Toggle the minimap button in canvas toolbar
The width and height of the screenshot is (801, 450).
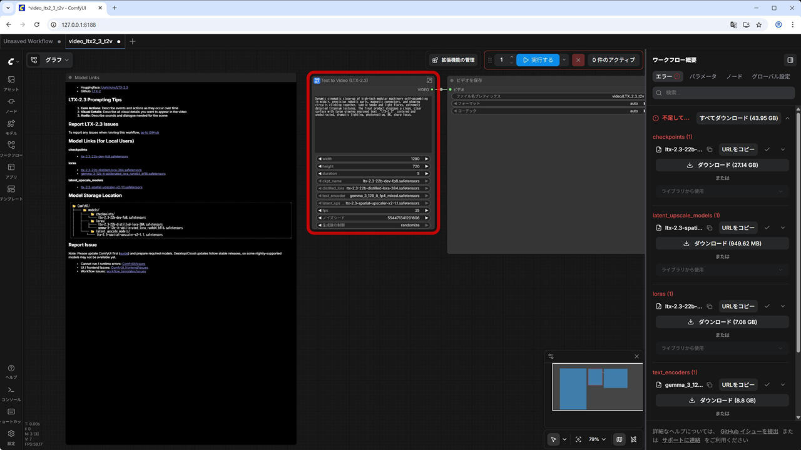(x=619, y=439)
